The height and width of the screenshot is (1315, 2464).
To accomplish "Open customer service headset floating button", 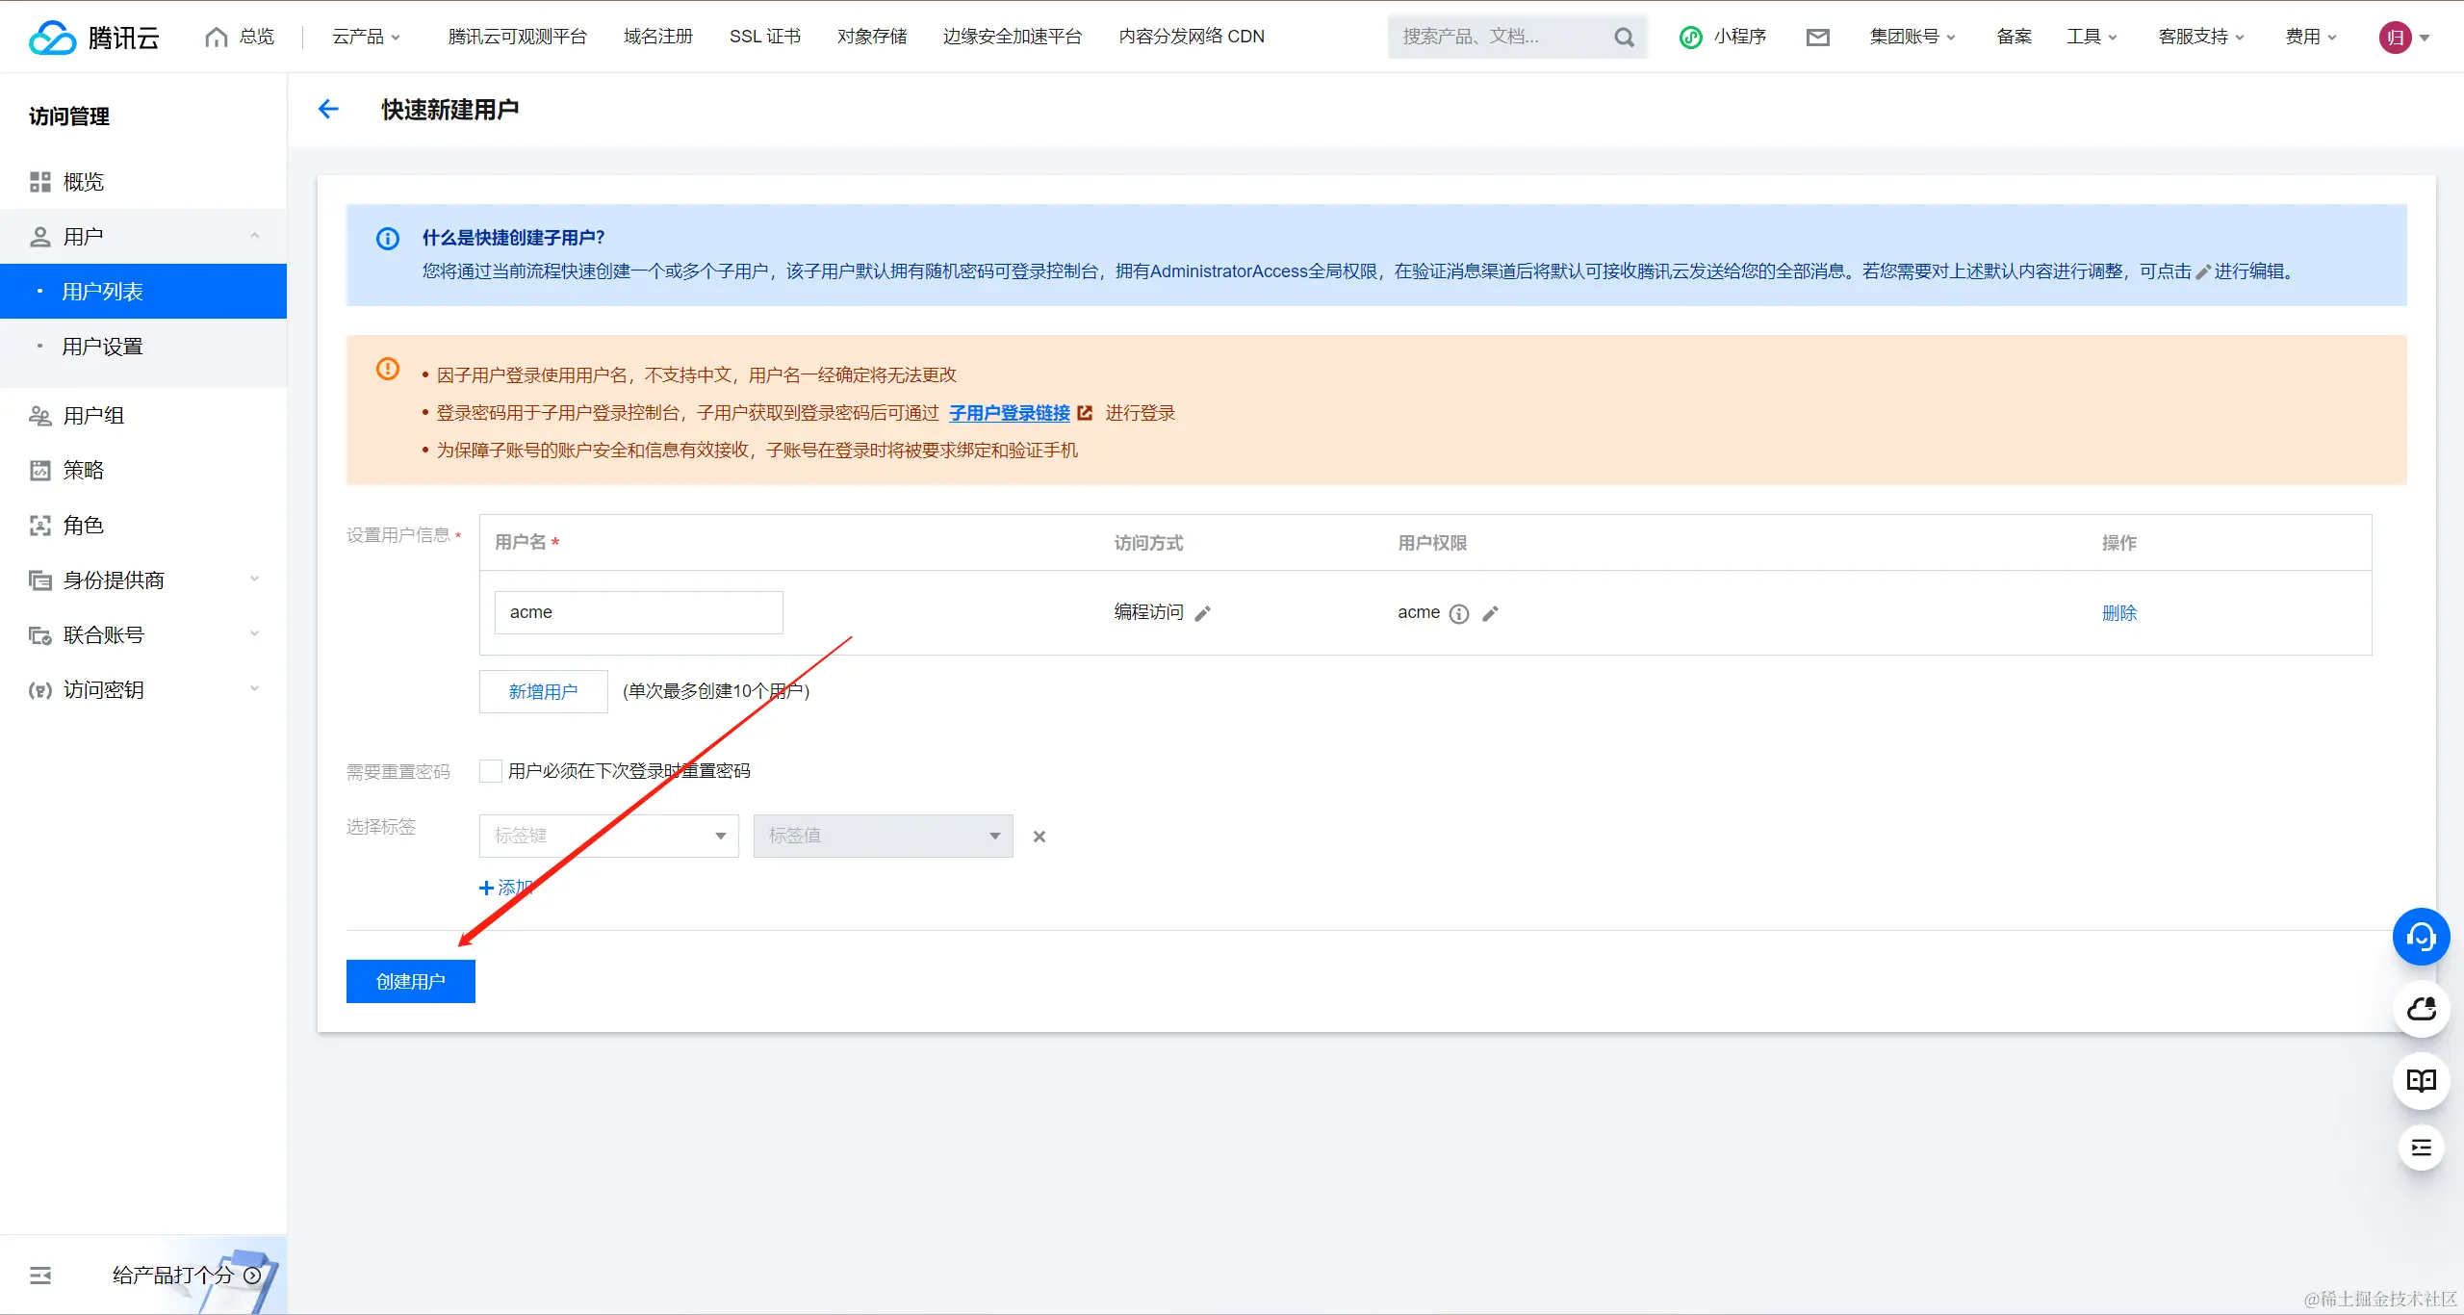I will (2421, 937).
